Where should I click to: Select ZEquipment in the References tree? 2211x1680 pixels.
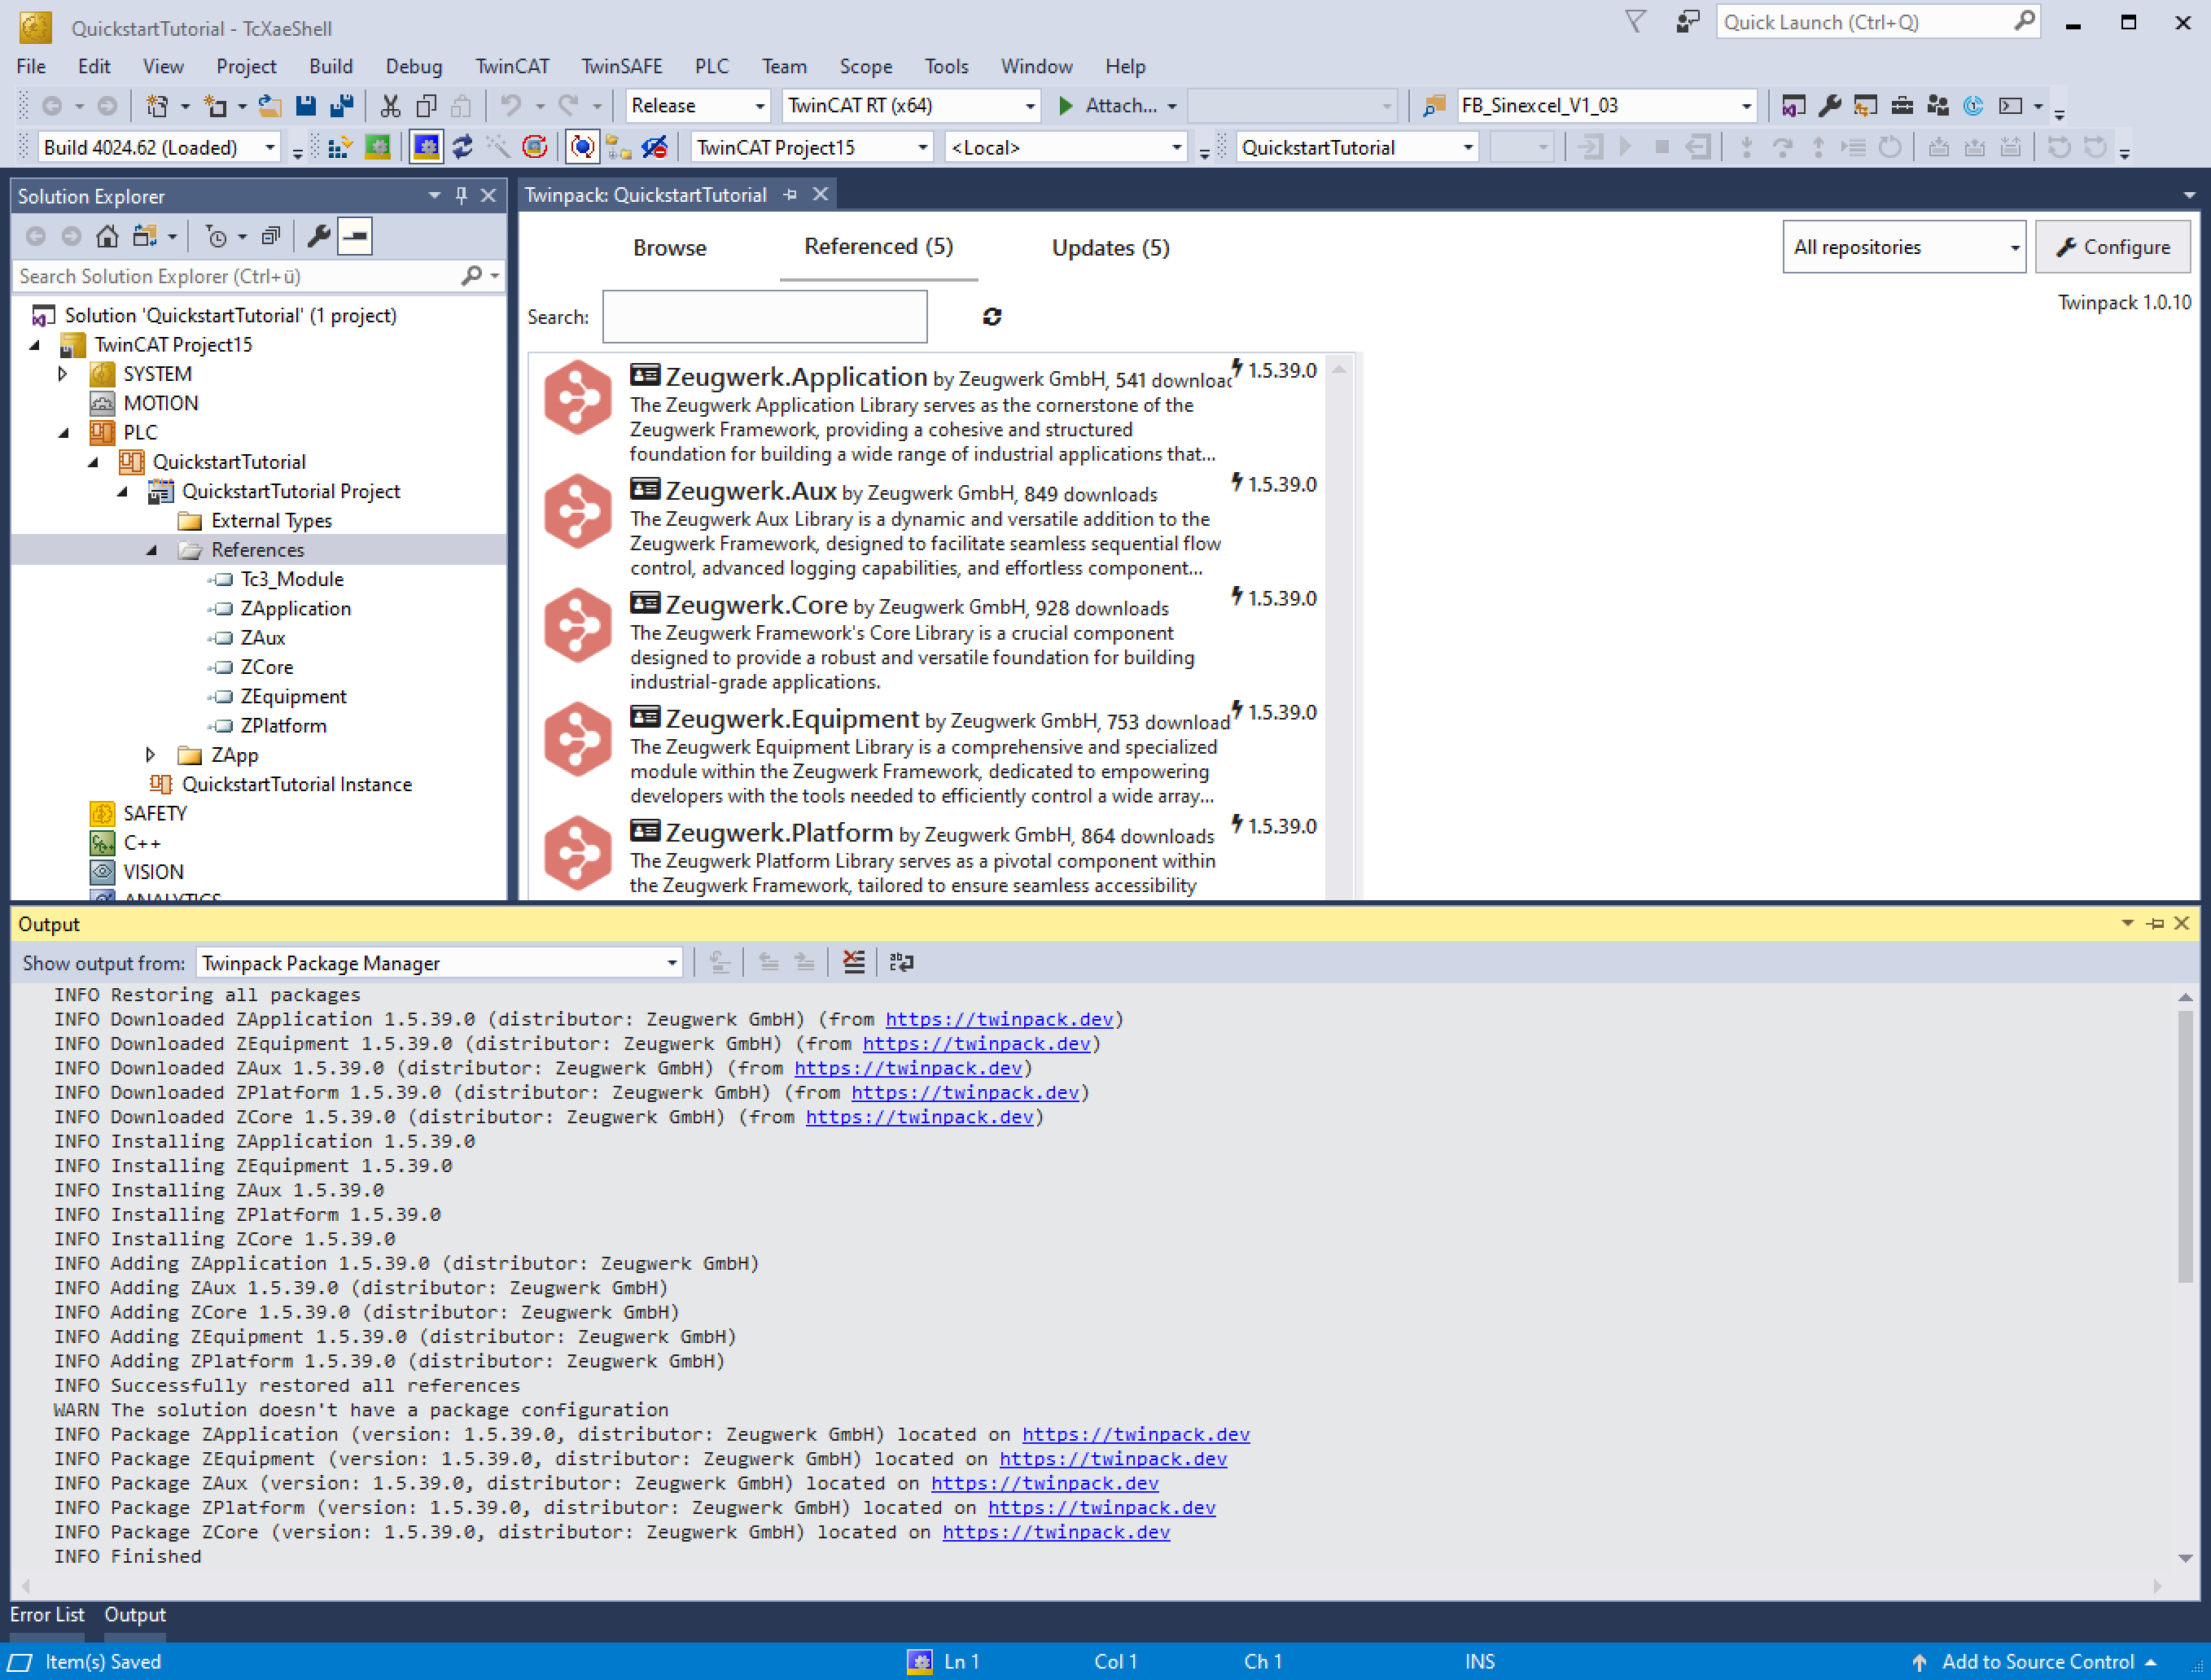tap(293, 696)
